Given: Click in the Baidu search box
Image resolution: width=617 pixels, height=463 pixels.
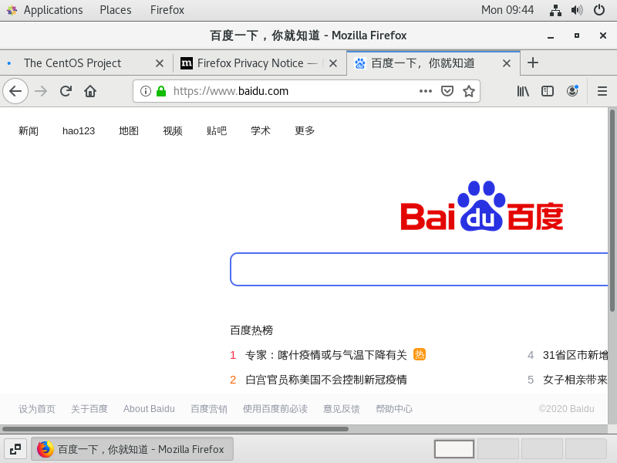Looking at the screenshot, I should pos(419,269).
